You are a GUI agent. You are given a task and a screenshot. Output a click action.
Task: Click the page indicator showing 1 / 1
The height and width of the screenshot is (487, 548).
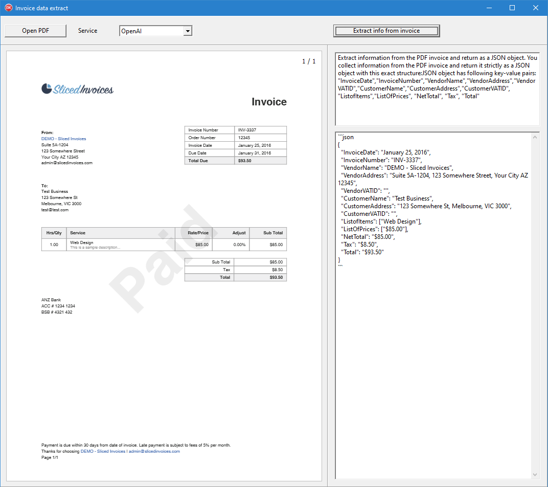coord(310,60)
